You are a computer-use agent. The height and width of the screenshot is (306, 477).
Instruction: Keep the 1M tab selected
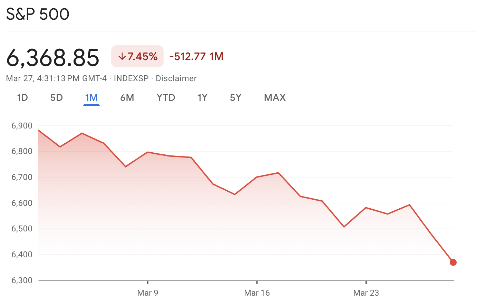pos(91,98)
